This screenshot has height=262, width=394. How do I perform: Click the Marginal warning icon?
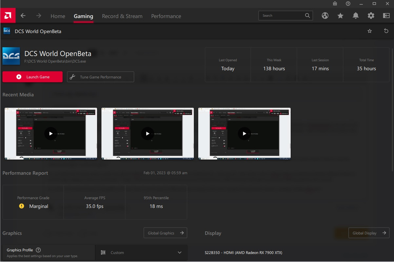coord(22,206)
